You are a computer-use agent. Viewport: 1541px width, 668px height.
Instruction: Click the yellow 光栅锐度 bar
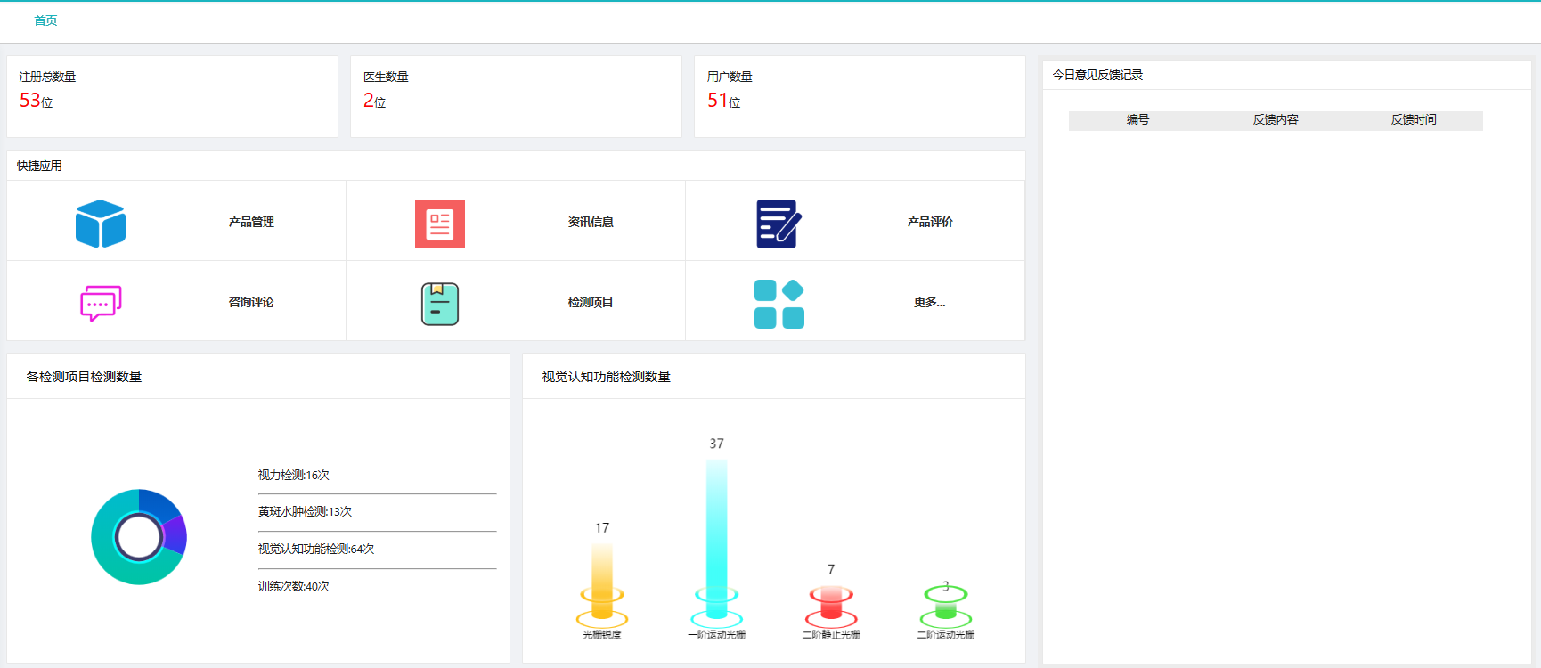602,581
